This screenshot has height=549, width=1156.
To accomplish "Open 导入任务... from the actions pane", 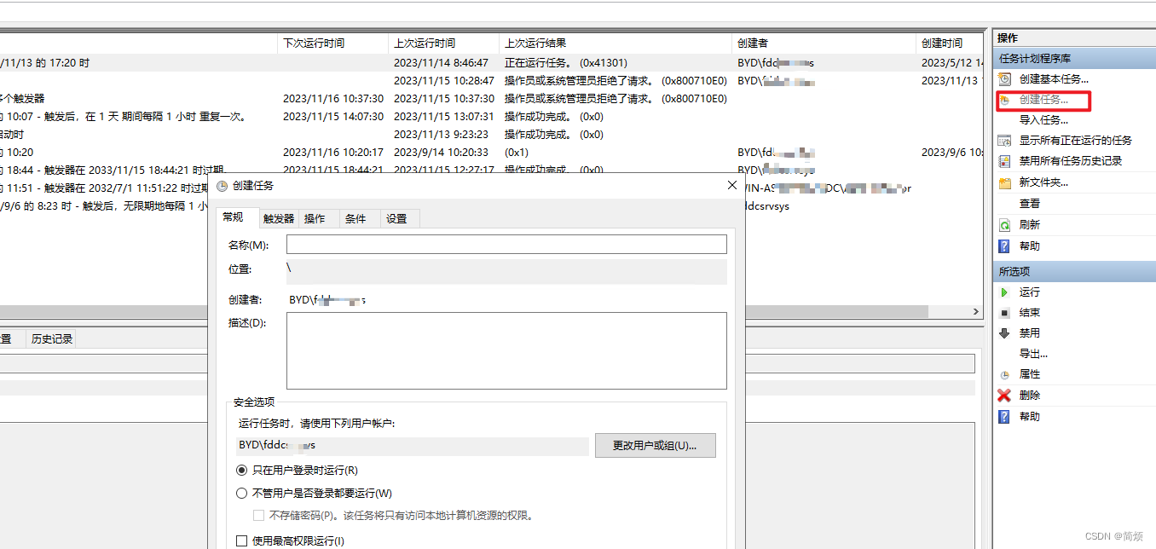I will 1043,120.
